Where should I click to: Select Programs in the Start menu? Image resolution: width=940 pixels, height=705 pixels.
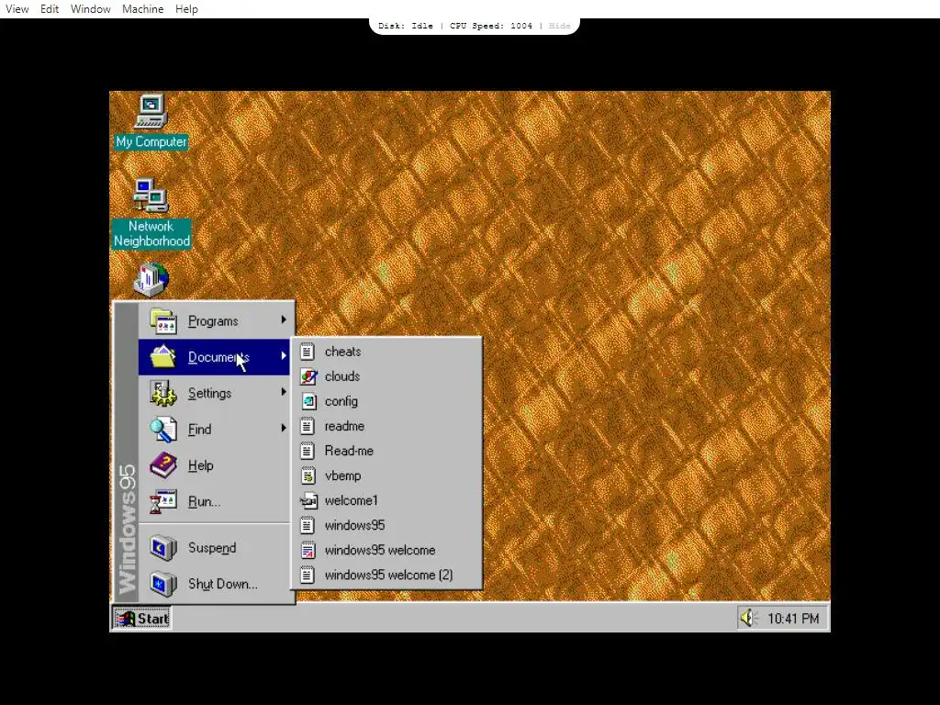pyautogui.click(x=214, y=320)
